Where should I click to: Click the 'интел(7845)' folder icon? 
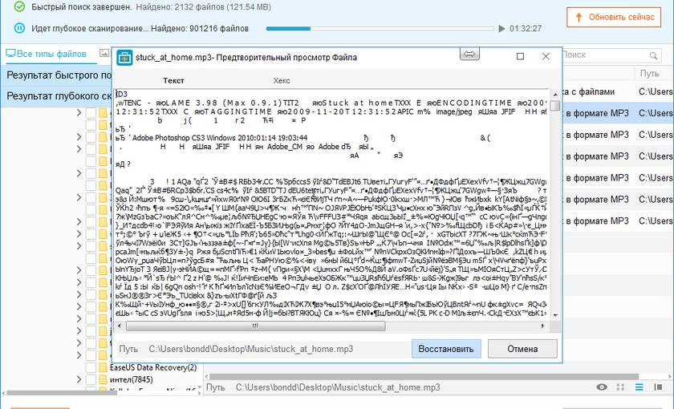tap(104, 380)
